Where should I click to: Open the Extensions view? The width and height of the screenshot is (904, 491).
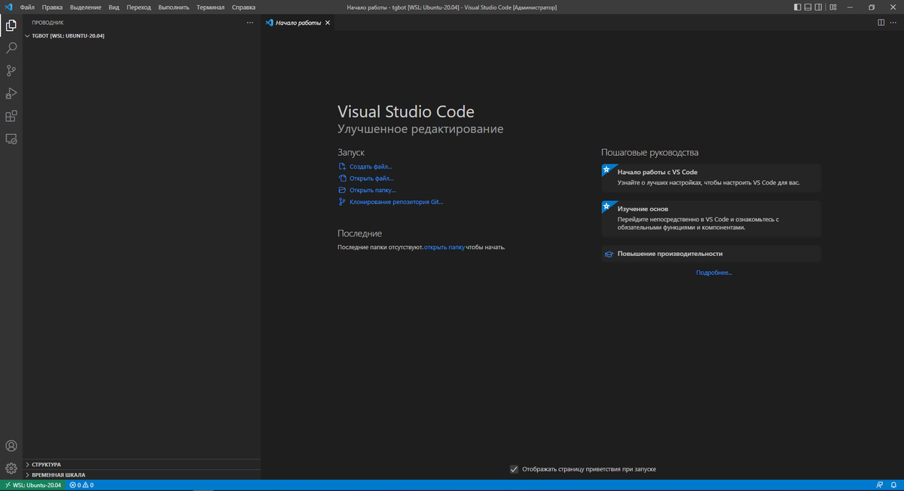tap(11, 115)
